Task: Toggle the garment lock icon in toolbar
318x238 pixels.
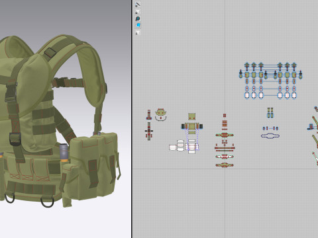Action: pos(138,33)
